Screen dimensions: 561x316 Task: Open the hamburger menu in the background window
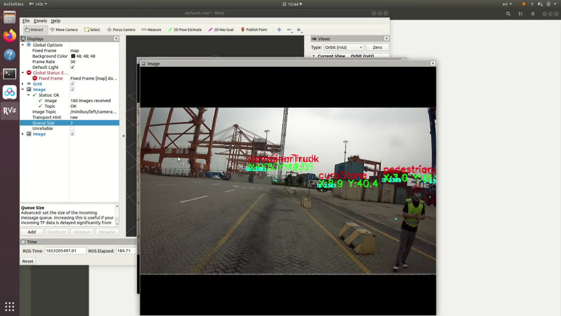coord(533,13)
